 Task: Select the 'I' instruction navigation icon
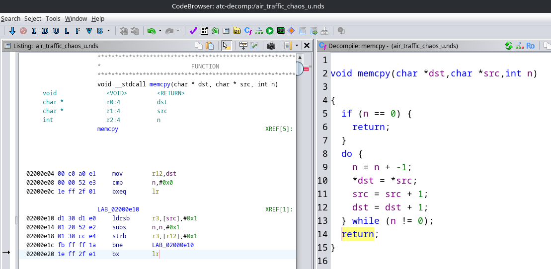(x=34, y=31)
